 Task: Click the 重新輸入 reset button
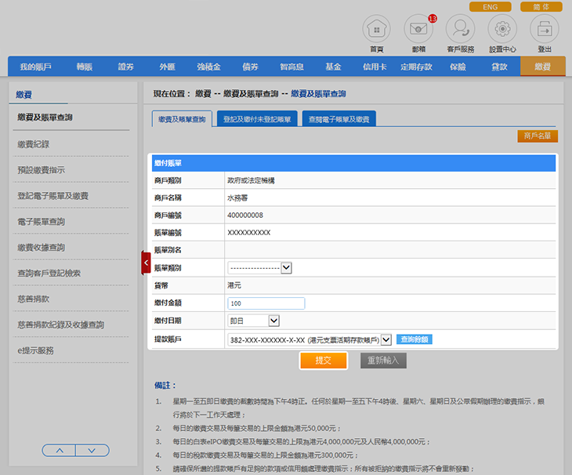[383, 361]
